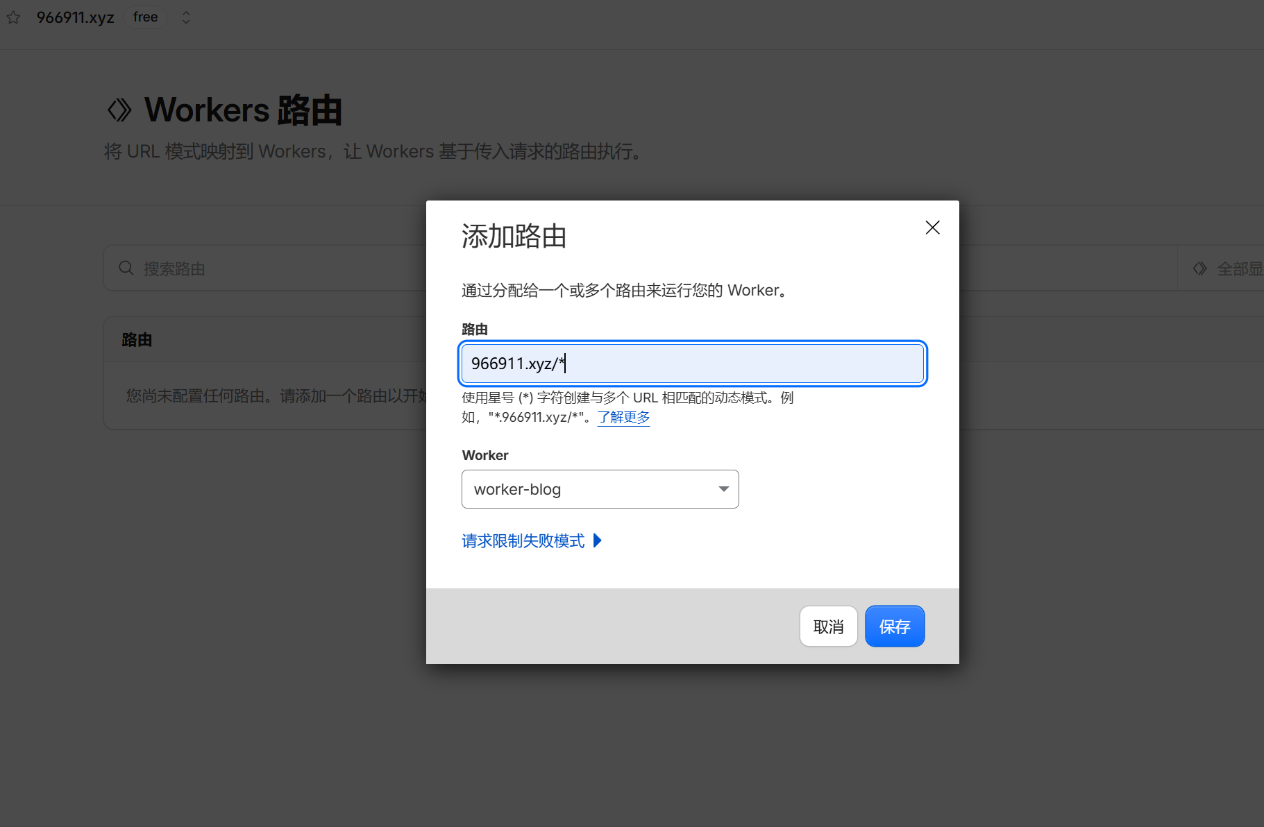Click the Workers icon beside the 全部显 filter
The height and width of the screenshot is (827, 1264).
coord(1199,268)
